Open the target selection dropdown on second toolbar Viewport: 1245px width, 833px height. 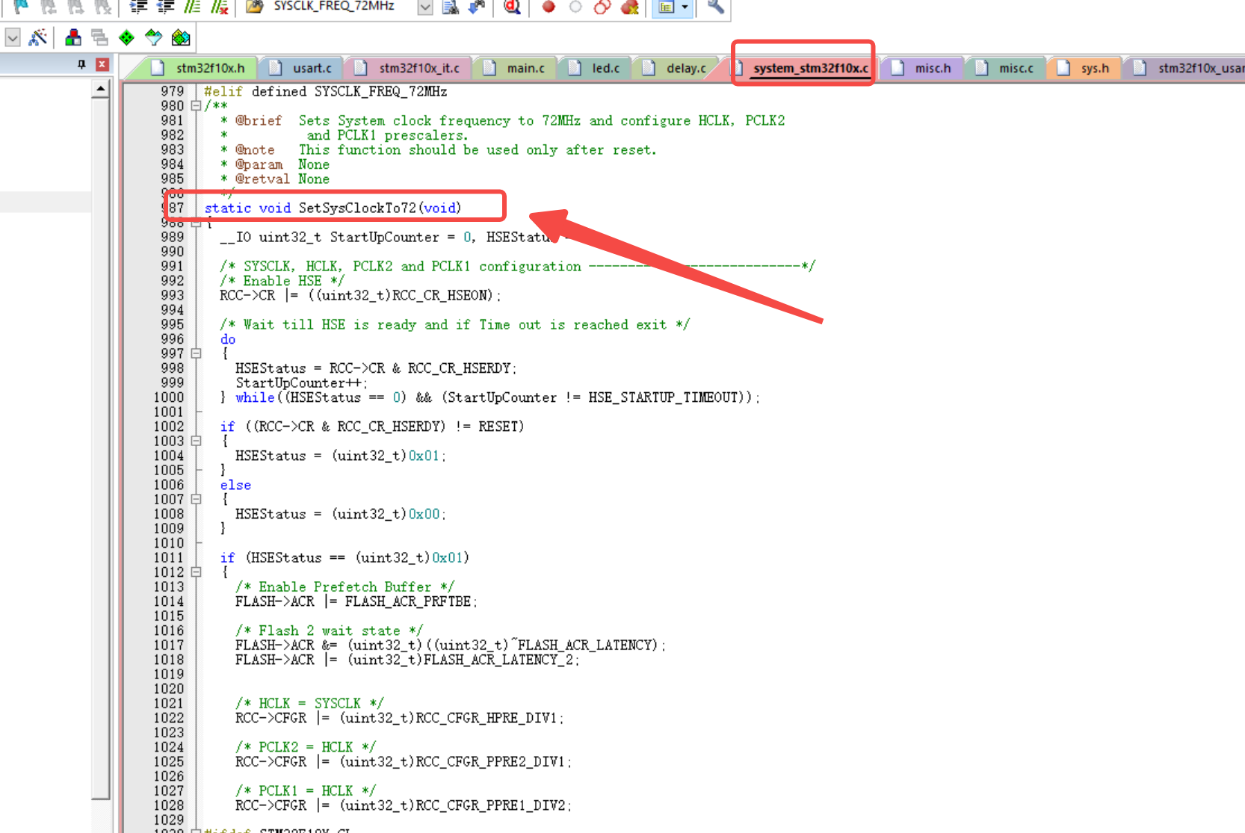click(13, 37)
